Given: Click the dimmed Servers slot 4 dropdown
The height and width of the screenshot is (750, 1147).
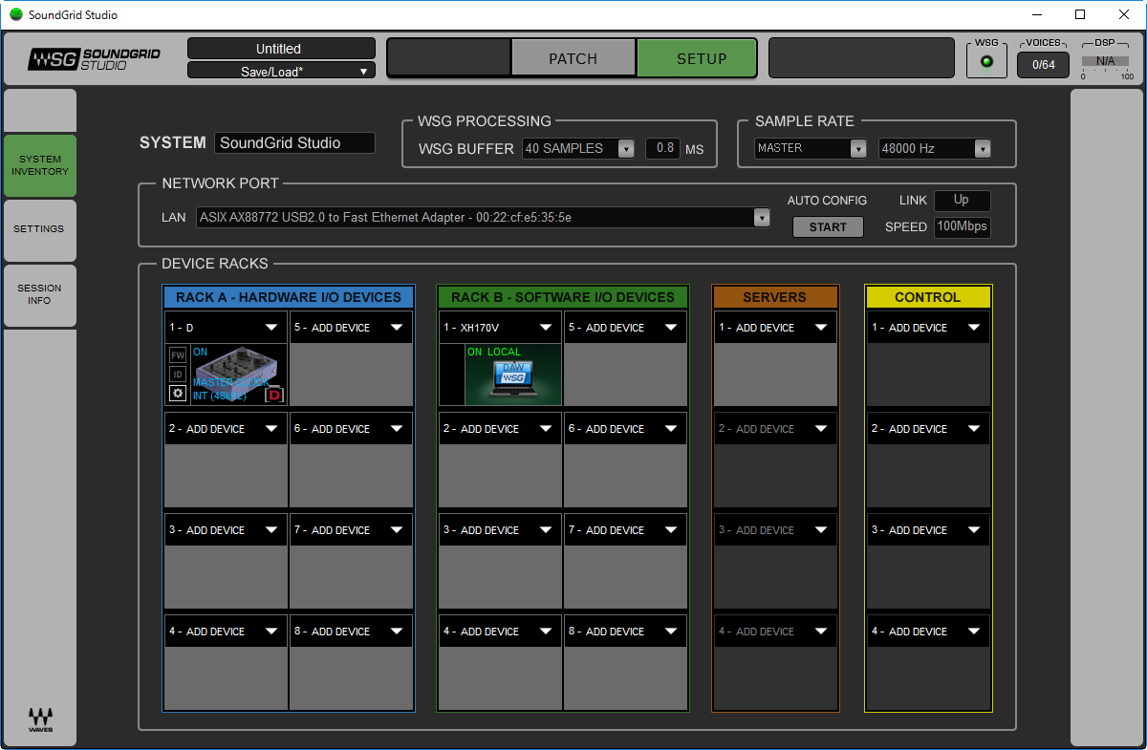Looking at the screenshot, I should point(775,632).
